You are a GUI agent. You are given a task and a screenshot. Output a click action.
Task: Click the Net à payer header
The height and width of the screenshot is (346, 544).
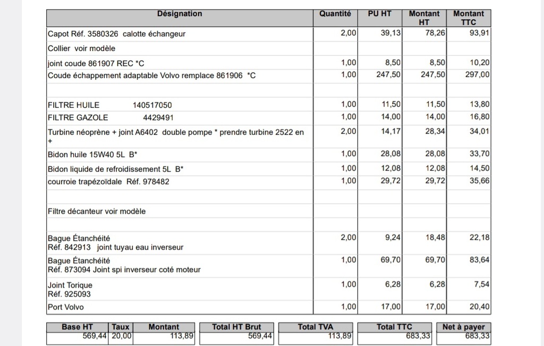tap(463, 327)
